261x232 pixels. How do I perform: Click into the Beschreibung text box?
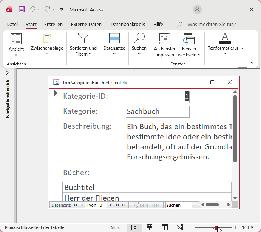(179, 142)
